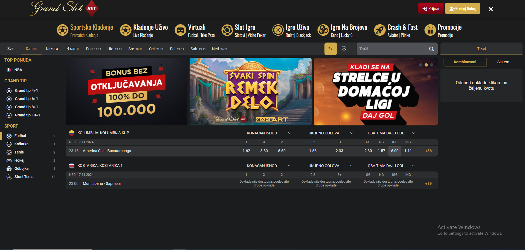
Task: Select Sistem ticket type
Action: pos(503,62)
